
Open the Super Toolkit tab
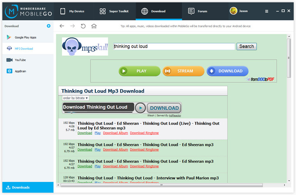[x=114, y=12]
